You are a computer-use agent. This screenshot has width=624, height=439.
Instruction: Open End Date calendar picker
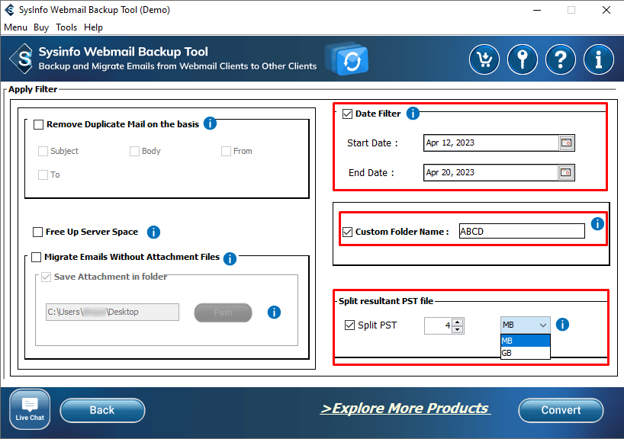coord(566,172)
